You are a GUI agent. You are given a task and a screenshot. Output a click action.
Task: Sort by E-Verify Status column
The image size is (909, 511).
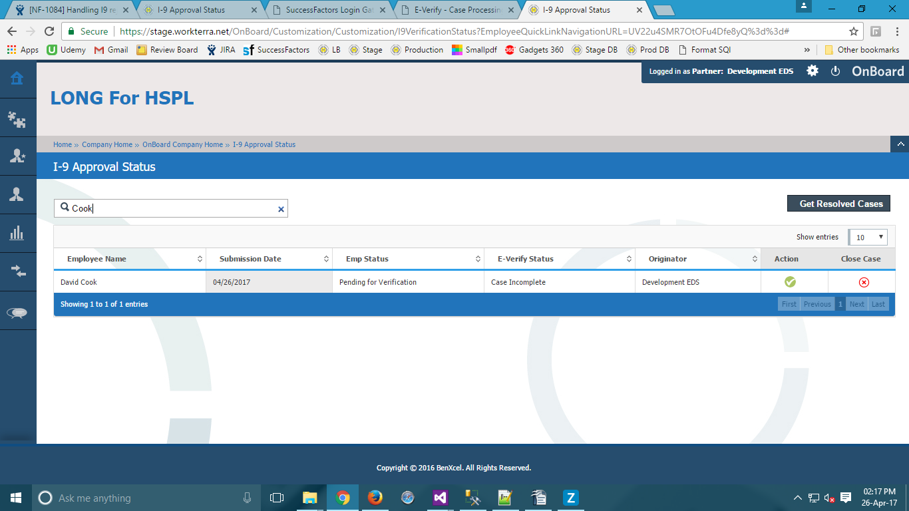(x=560, y=259)
